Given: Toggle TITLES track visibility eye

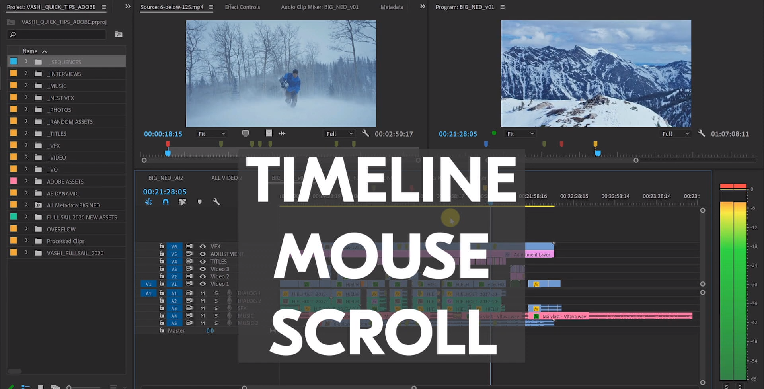Looking at the screenshot, I should pos(203,261).
